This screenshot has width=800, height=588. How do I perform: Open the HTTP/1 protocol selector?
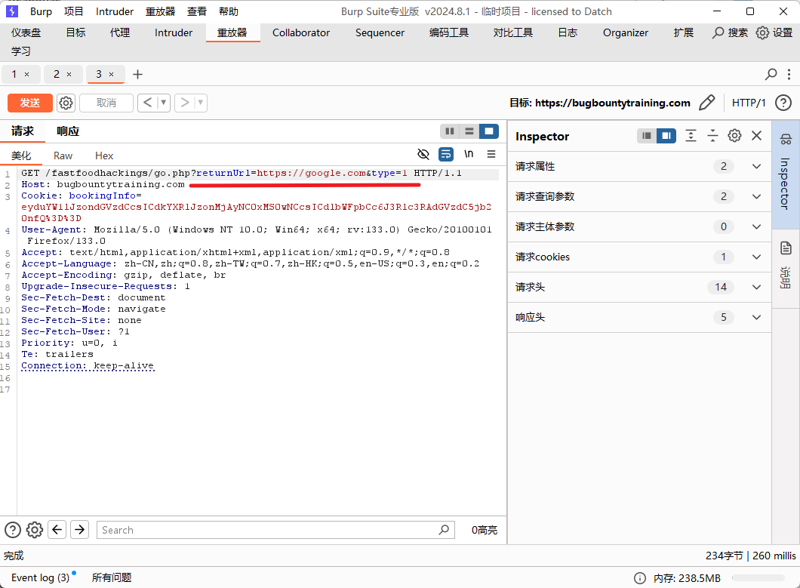click(x=749, y=103)
